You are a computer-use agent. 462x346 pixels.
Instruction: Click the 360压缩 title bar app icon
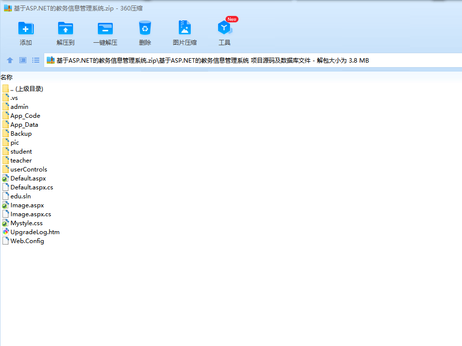7,8
